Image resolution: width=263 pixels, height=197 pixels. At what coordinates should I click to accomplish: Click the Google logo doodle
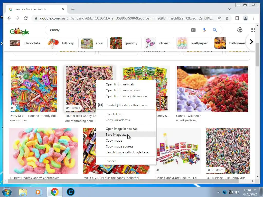point(19,31)
